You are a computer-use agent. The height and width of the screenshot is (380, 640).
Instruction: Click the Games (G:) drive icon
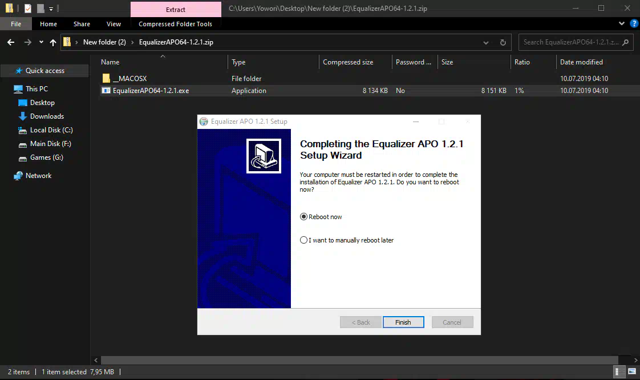click(x=23, y=158)
